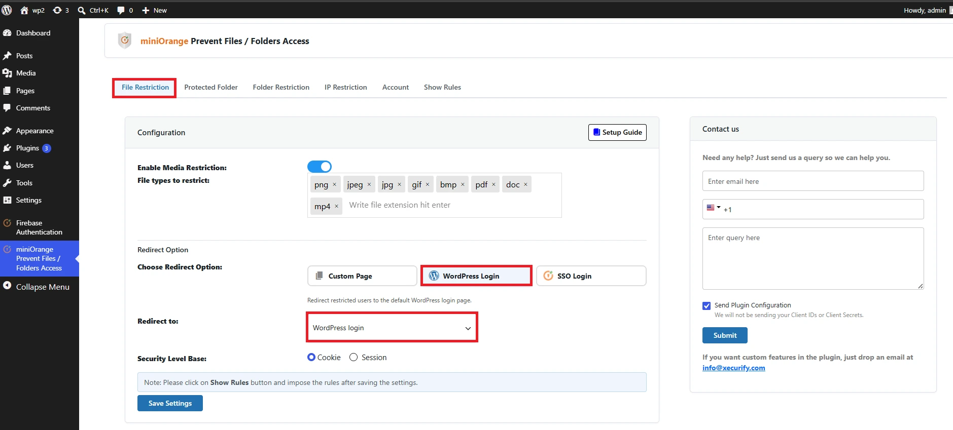Viewport: 953px width, 430px height.
Task: Remove the doc file type tag
Action: point(525,184)
